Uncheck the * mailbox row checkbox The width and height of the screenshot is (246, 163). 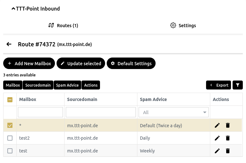(x=10, y=125)
